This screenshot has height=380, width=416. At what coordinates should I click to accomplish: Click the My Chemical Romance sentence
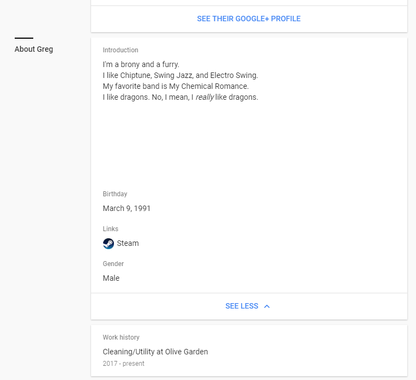176,86
